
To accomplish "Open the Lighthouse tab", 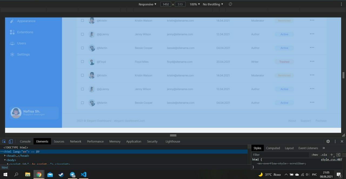I will pyautogui.click(x=173, y=141).
